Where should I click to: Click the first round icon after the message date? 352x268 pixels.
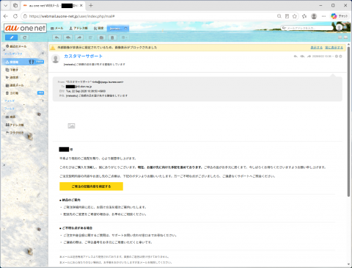337,57
